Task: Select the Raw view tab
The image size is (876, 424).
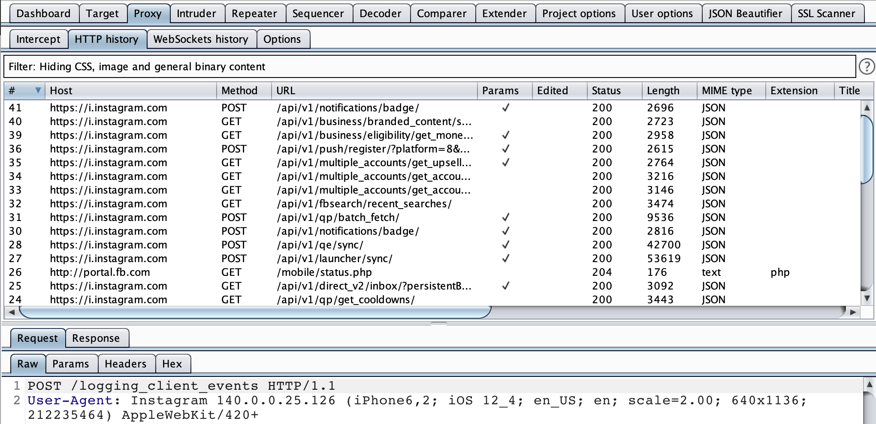Action: click(27, 364)
